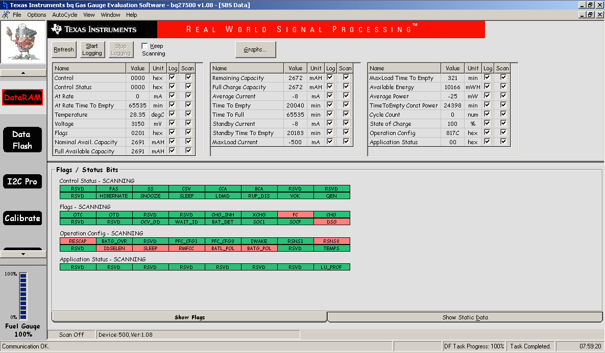The height and width of the screenshot is (353, 605).
Task: Click the HIBERNATE control status bit
Action: 114,196
